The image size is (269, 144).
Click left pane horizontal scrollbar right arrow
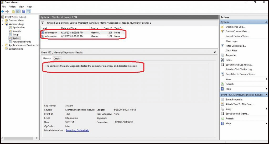click(37, 138)
